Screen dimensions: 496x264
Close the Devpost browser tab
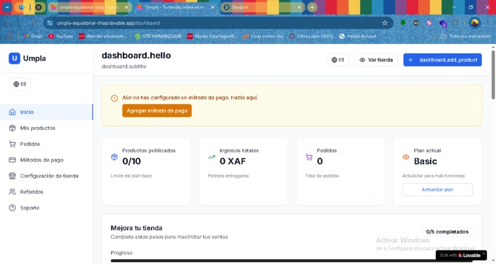(x=299, y=7)
